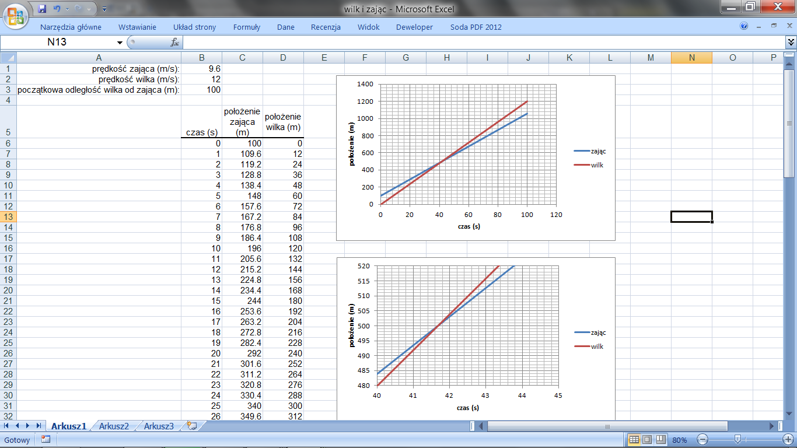Expand the formula bar
The height and width of the screenshot is (448, 797).
pos(791,42)
